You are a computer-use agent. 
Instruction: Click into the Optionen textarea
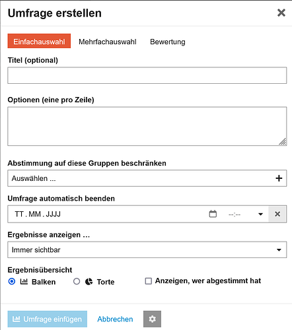(x=147, y=126)
